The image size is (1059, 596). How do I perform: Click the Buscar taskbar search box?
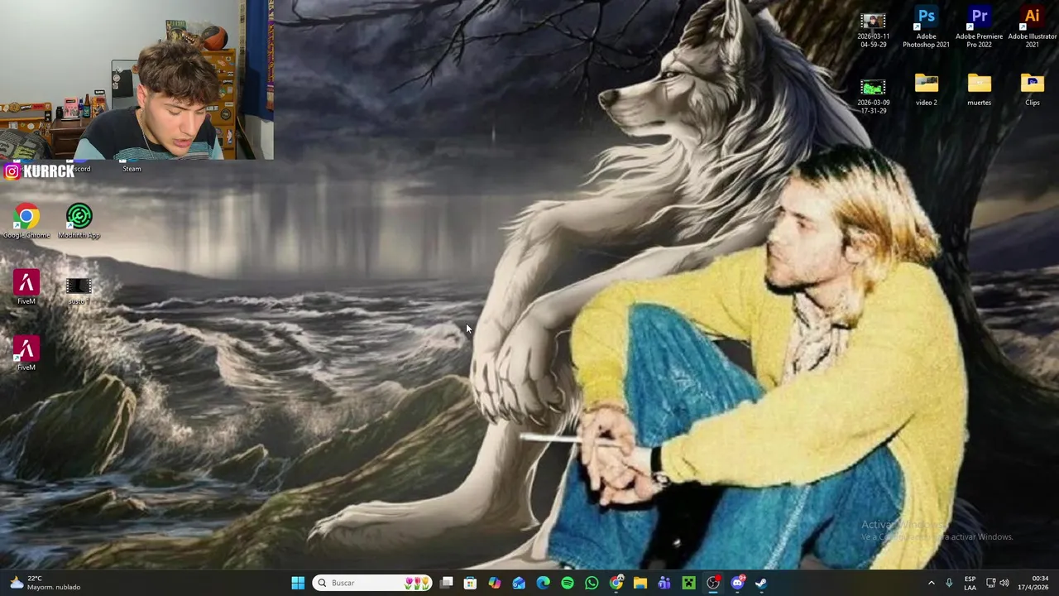[372, 583]
